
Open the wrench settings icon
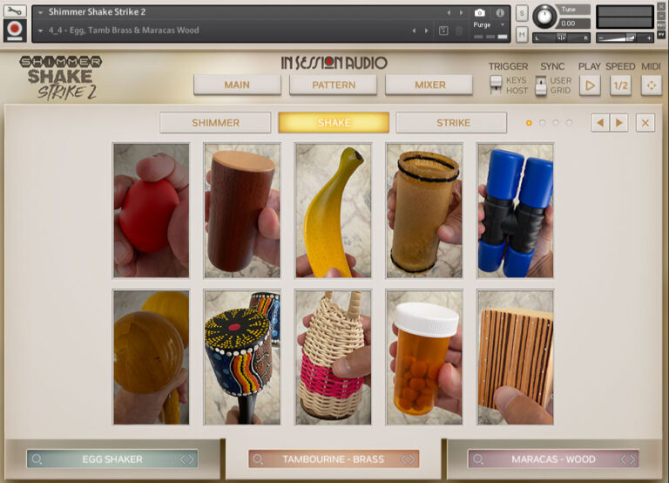pos(15,10)
